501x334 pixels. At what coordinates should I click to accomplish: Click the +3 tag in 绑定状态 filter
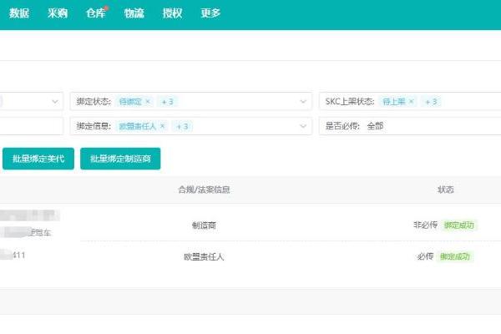(x=166, y=102)
